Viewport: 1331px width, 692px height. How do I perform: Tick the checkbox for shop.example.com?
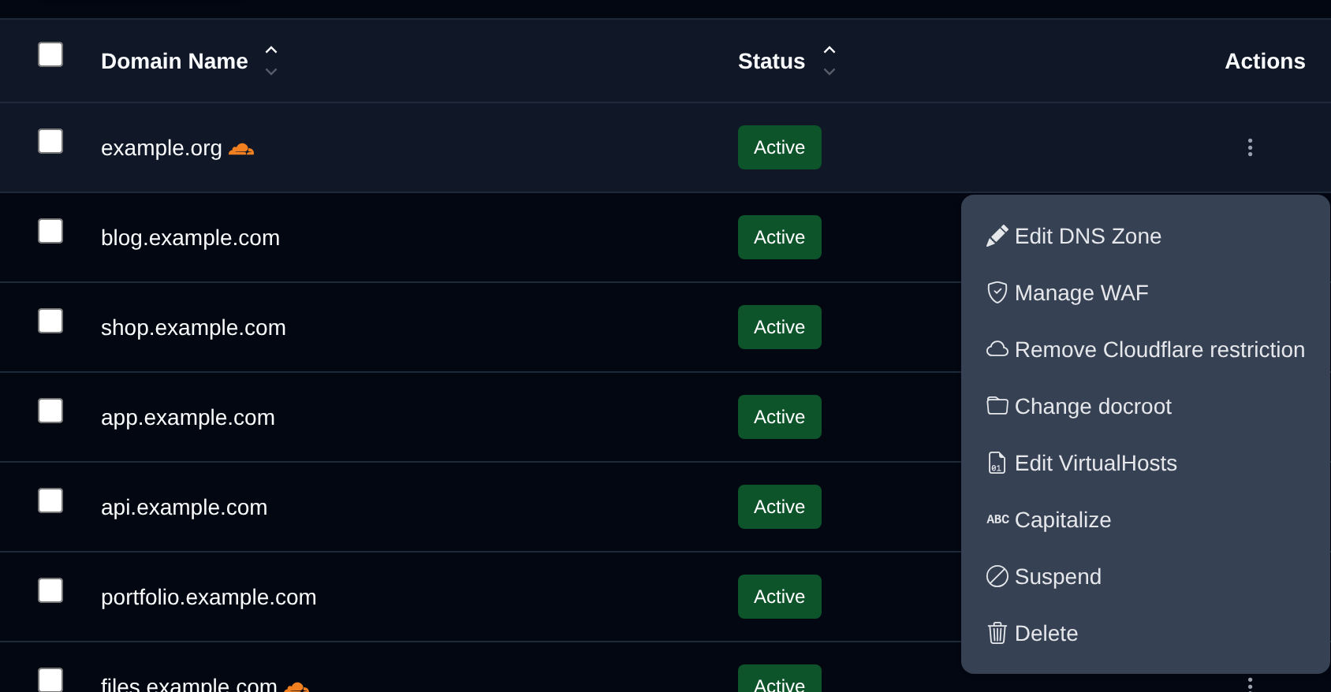coord(50,321)
